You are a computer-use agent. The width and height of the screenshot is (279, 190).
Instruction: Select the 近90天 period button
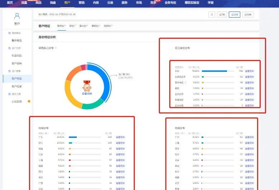(x=248, y=15)
